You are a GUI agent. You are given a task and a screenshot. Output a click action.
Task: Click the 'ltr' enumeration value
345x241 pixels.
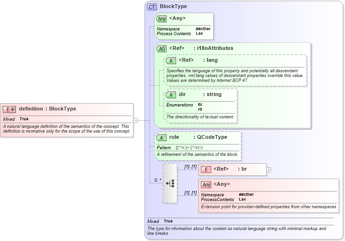tap(200, 105)
